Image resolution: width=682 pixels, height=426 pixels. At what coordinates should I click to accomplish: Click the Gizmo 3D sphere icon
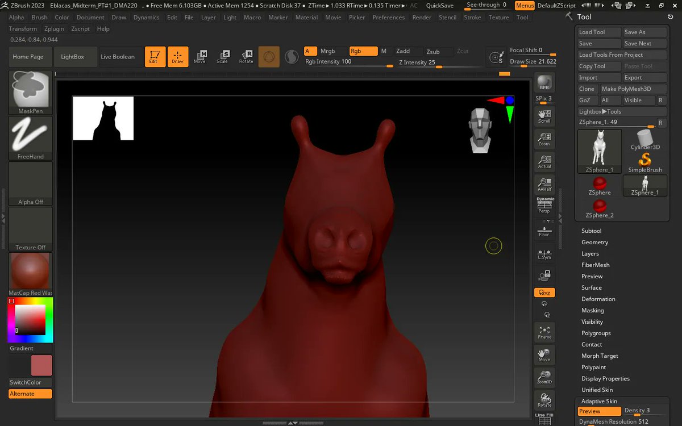(269, 57)
